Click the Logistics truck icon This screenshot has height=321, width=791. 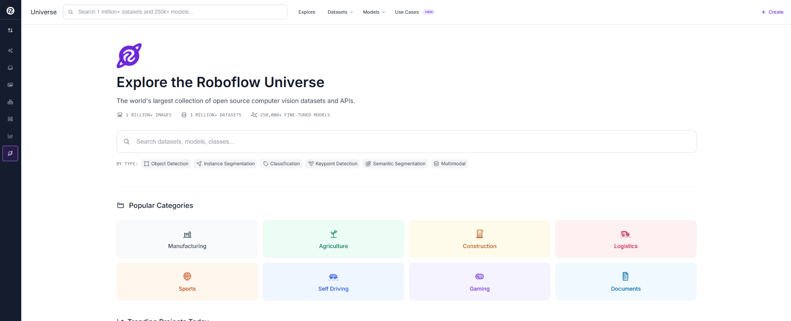(x=626, y=234)
